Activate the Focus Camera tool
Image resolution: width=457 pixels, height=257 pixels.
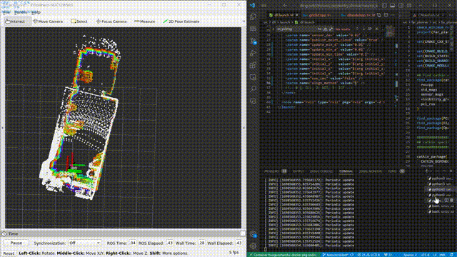click(x=111, y=21)
